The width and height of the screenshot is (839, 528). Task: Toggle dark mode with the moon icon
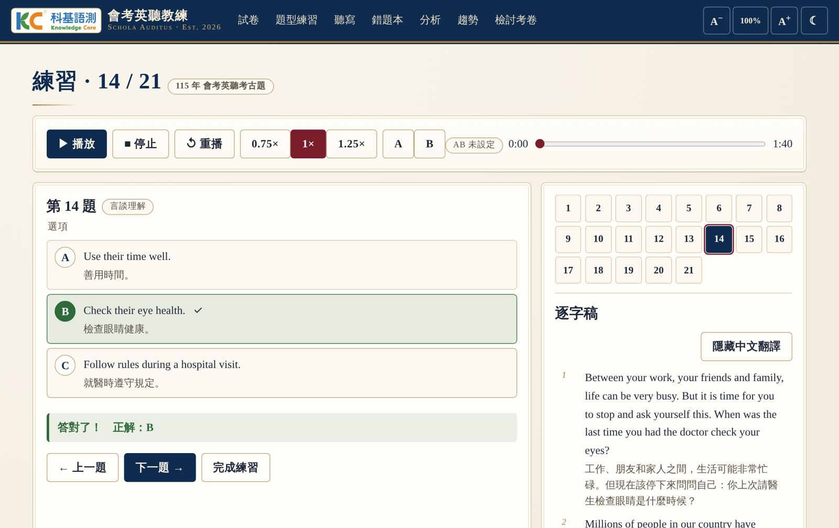click(814, 20)
